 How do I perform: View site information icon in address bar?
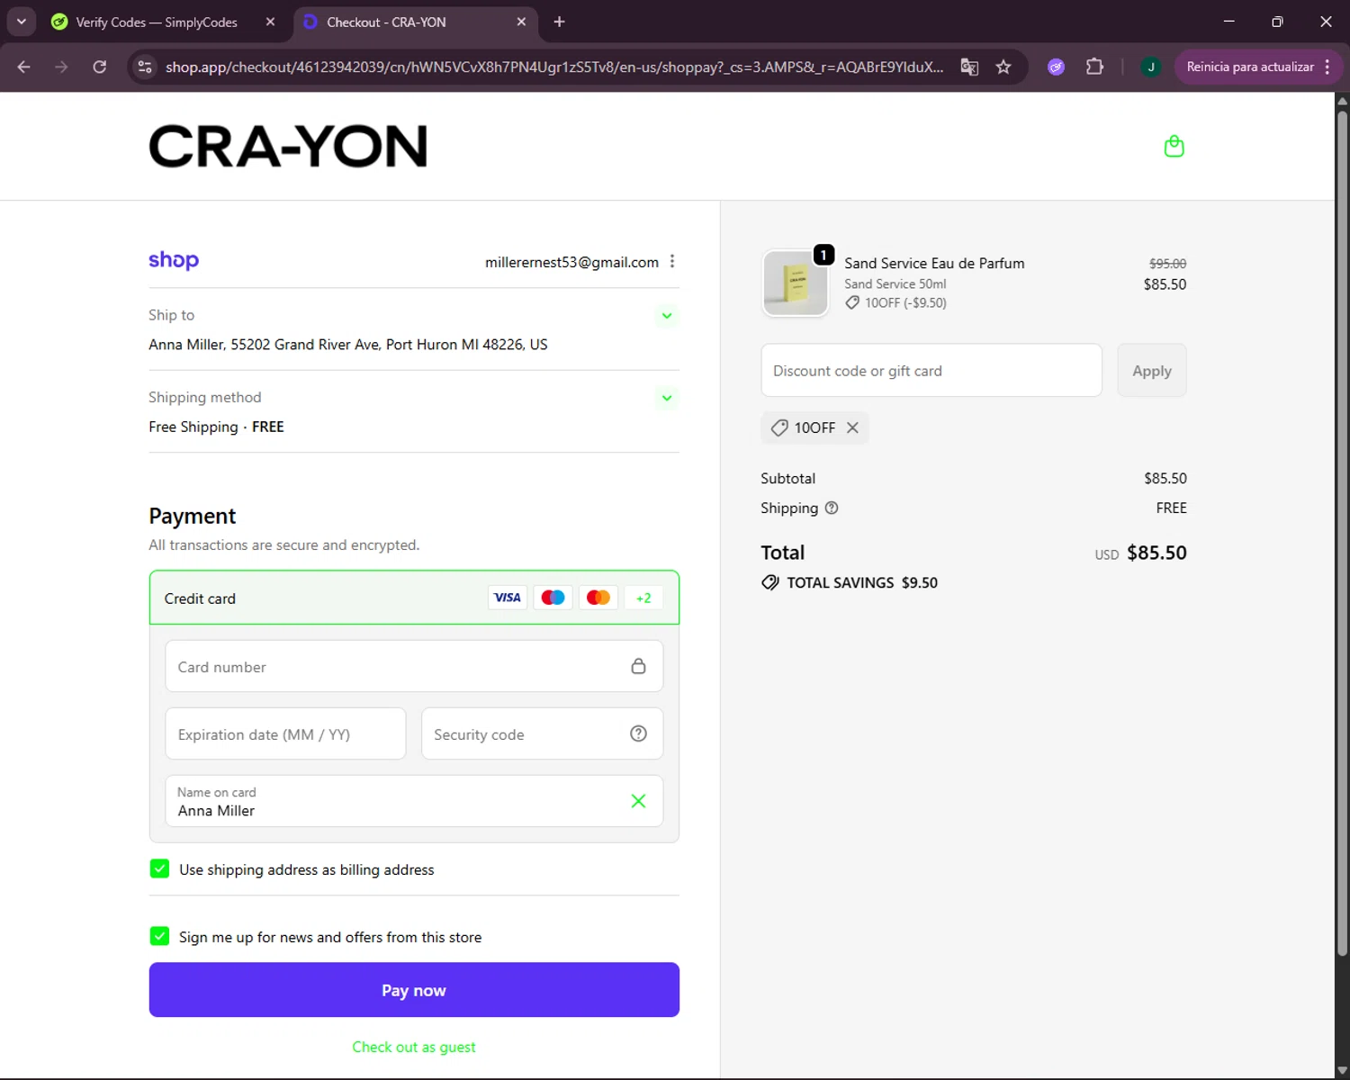[145, 67]
